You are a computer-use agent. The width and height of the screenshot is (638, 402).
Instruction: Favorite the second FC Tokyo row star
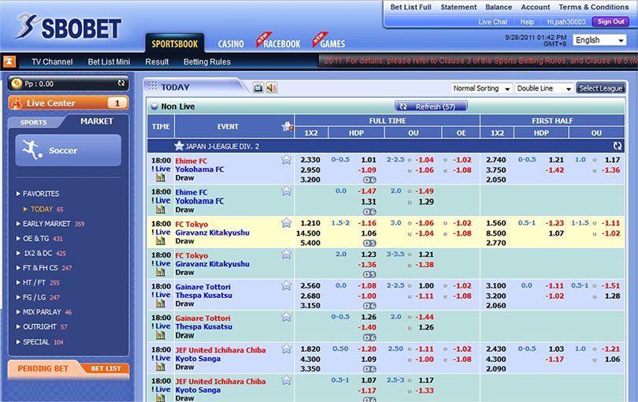287,254
